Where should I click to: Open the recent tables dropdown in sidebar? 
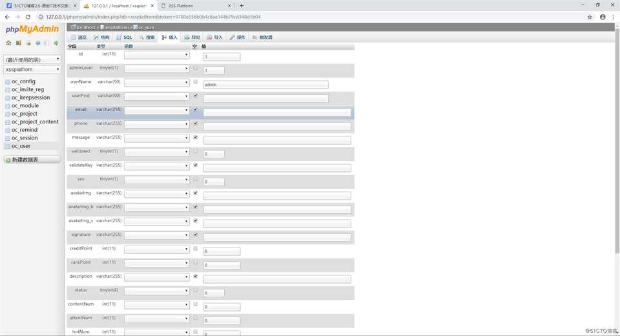point(32,59)
